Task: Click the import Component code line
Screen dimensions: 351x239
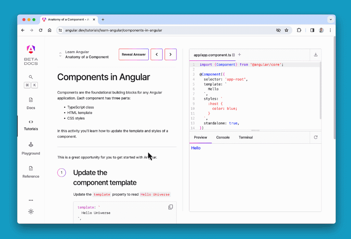Action: coord(241,64)
